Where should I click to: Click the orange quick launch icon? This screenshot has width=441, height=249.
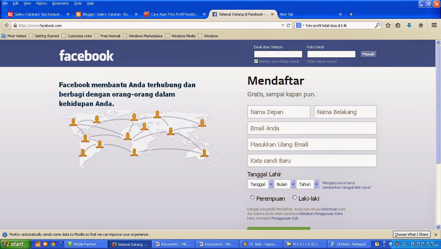coord(45,244)
